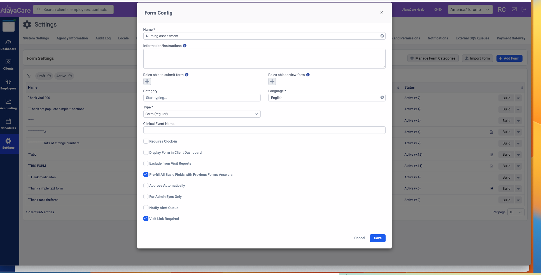The width and height of the screenshot is (541, 275).
Task: Open the Per page 10 dropdown
Action: [x=516, y=212]
